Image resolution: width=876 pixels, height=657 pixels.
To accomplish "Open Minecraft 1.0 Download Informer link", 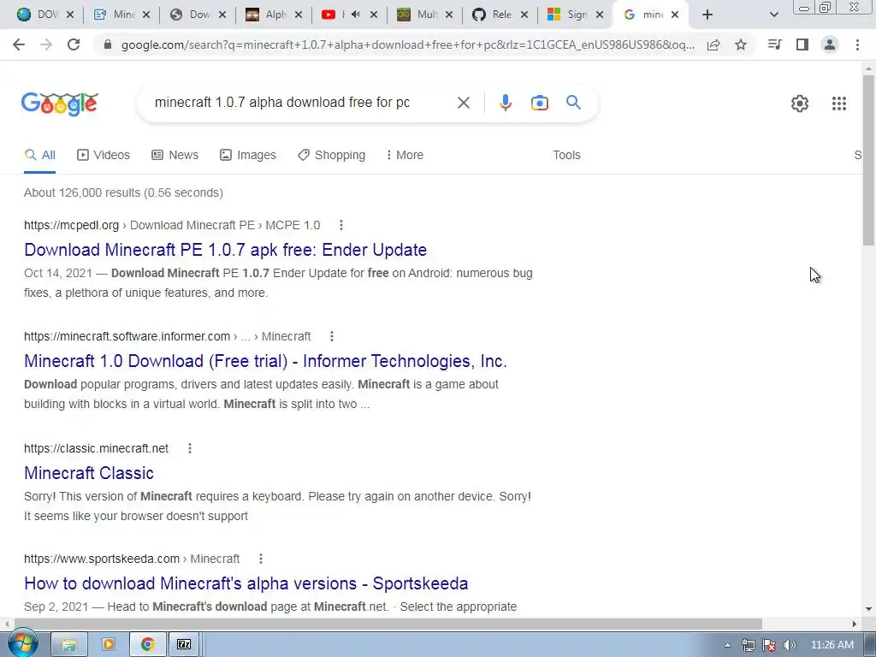I will coord(265,361).
